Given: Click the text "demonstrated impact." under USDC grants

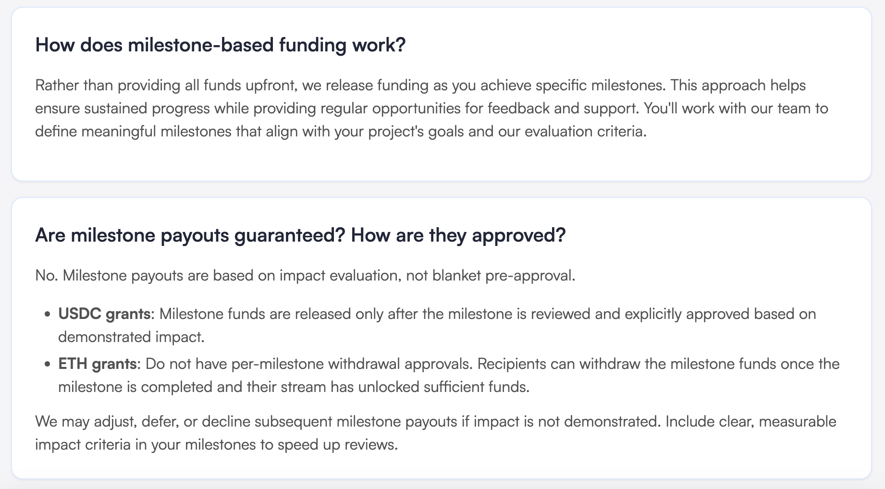Looking at the screenshot, I should click(x=131, y=337).
